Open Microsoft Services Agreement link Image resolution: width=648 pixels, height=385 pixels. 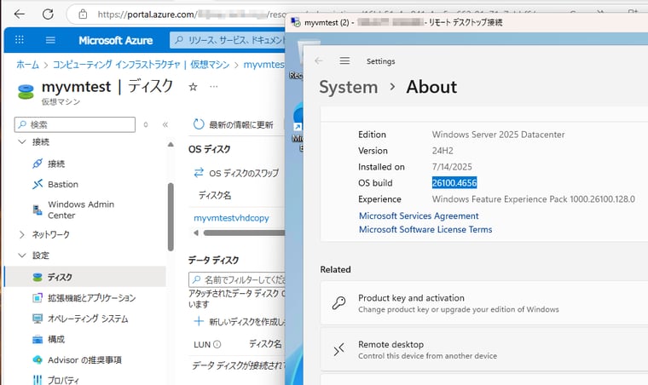tap(419, 215)
